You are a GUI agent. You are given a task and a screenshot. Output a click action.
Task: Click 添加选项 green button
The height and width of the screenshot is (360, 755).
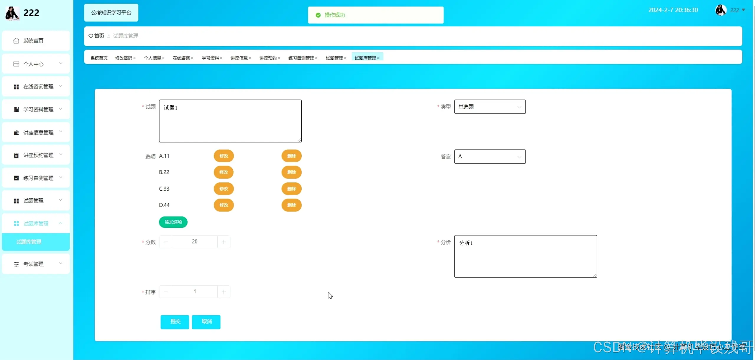pyautogui.click(x=173, y=222)
